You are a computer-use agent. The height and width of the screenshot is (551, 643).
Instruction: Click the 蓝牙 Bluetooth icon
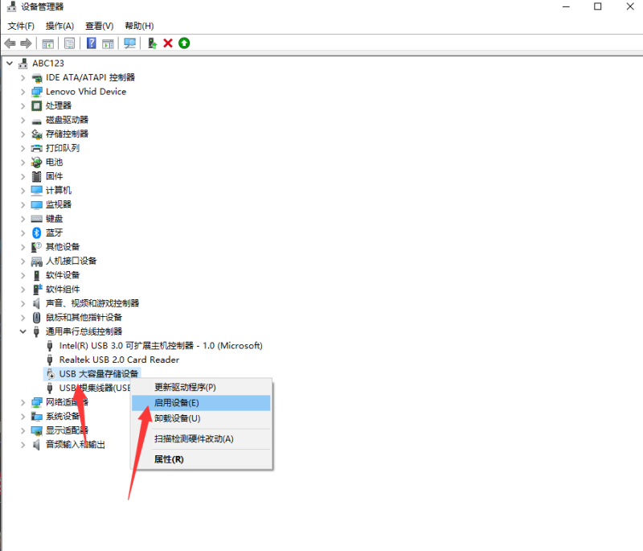tap(37, 233)
